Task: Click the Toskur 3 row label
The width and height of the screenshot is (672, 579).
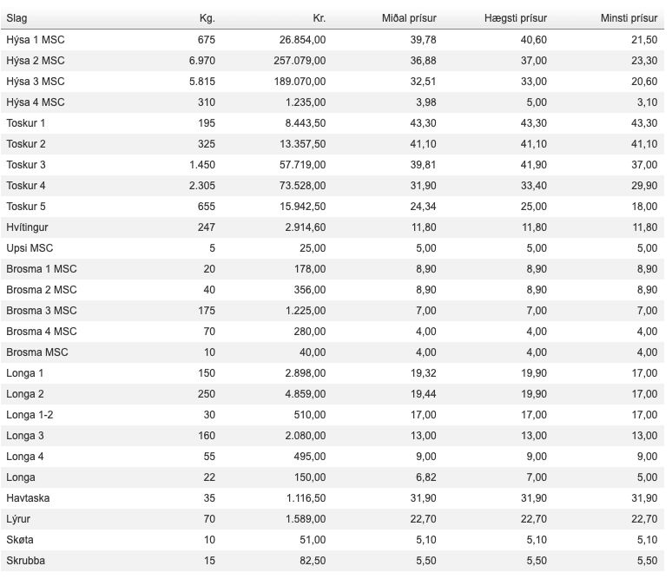Action: (x=26, y=165)
